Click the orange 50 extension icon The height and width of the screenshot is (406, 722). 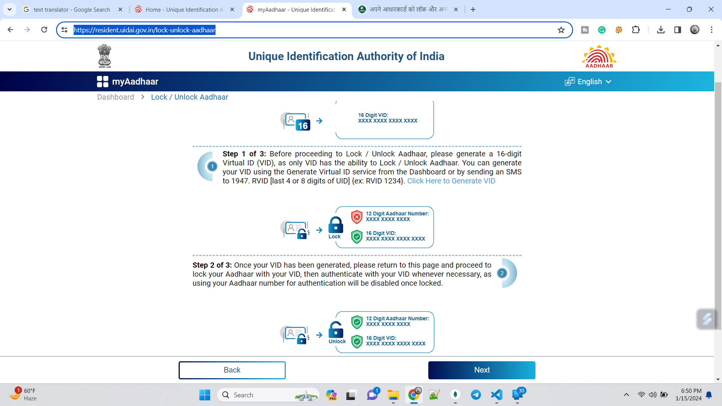tap(619, 30)
